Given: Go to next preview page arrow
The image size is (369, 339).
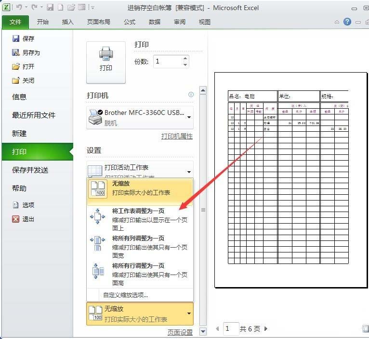Looking at the screenshot, I should coord(266,328).
